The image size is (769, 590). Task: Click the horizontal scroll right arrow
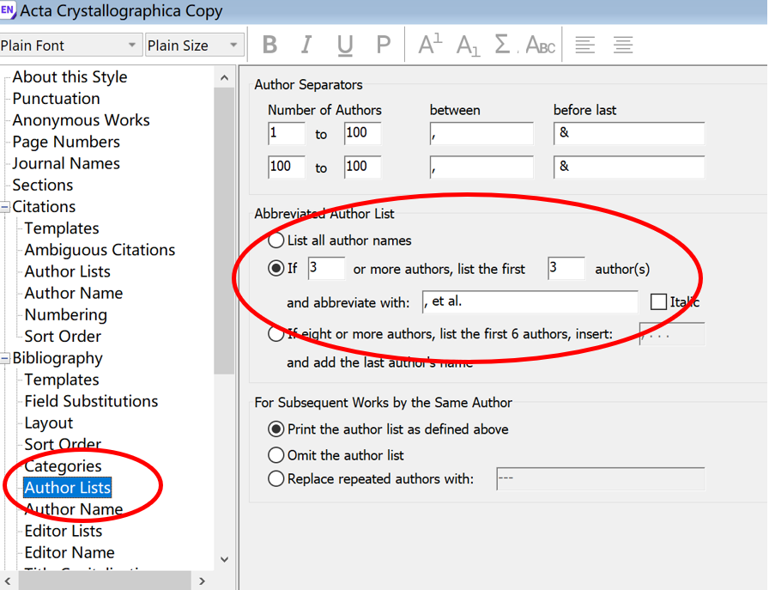click(x=202, y=581)
